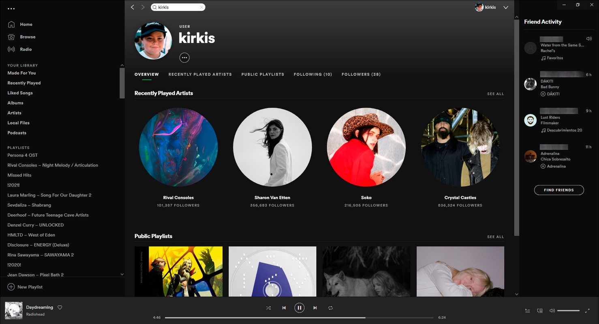Open the three-dots app menu
Screen dimensions: 599x324
(x=11, y=9)
